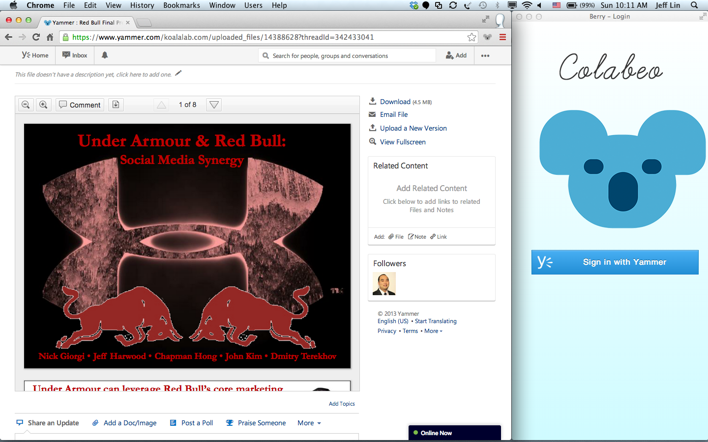The image size is (708, 442).
Task: Open Privacy link
Action: (x=387, y=331)
